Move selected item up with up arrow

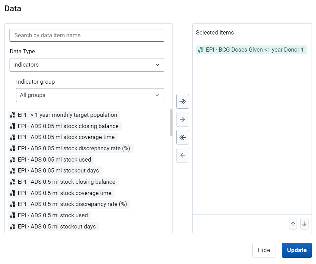tap(293, 224)
